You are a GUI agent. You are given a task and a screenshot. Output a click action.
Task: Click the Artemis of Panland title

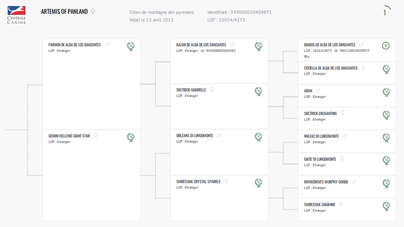coord(64,11)
